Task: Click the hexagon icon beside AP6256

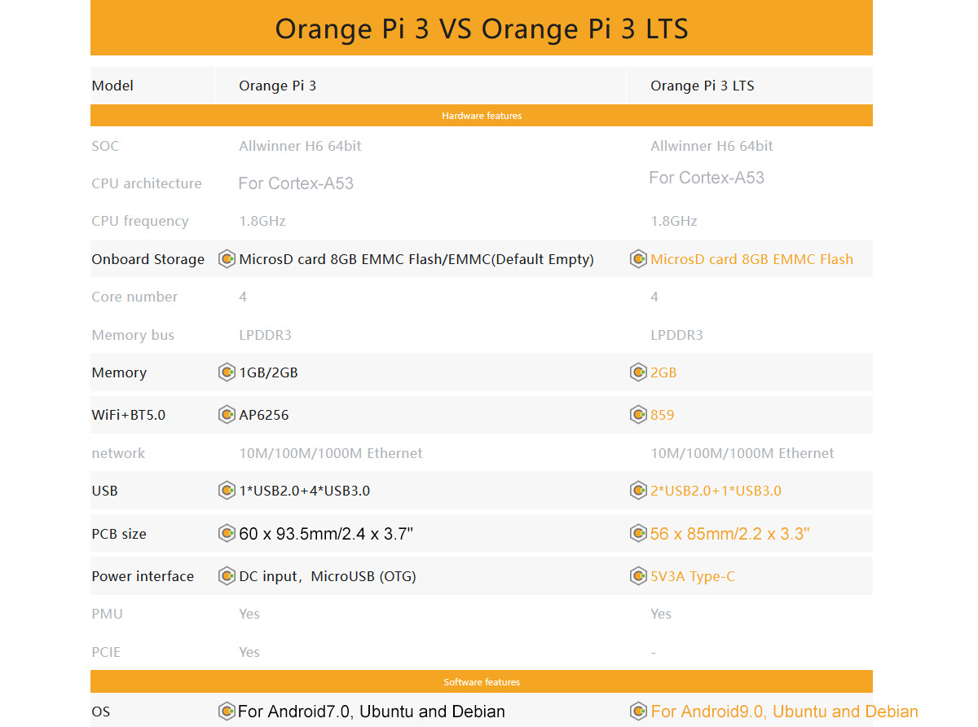Action: point(227,415)
